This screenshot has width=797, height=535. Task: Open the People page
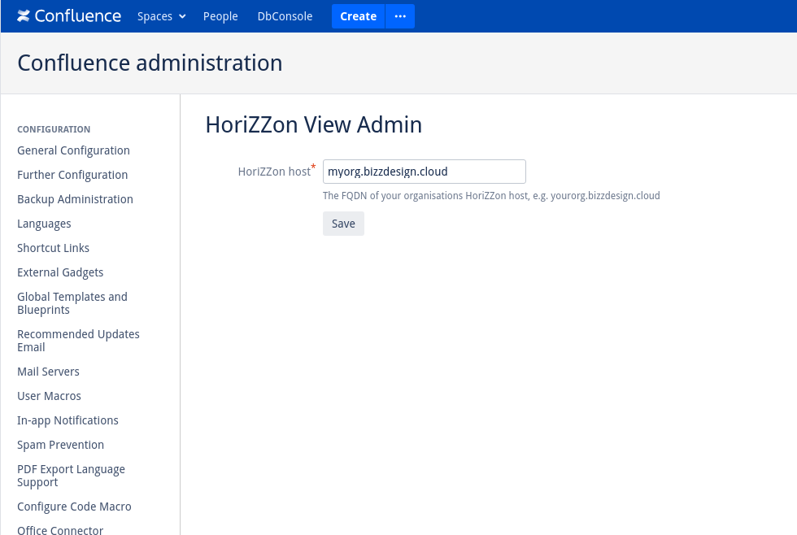pyautogui.click(x=220, y=16)
